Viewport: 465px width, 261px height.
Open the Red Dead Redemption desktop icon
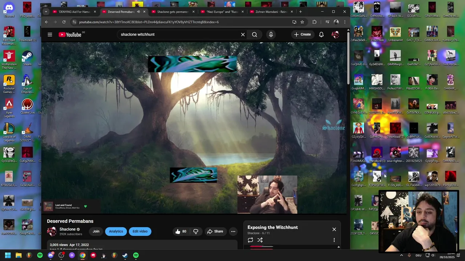point(9,36)
